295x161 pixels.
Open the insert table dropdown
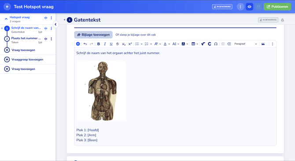click(x=195, y=44)
